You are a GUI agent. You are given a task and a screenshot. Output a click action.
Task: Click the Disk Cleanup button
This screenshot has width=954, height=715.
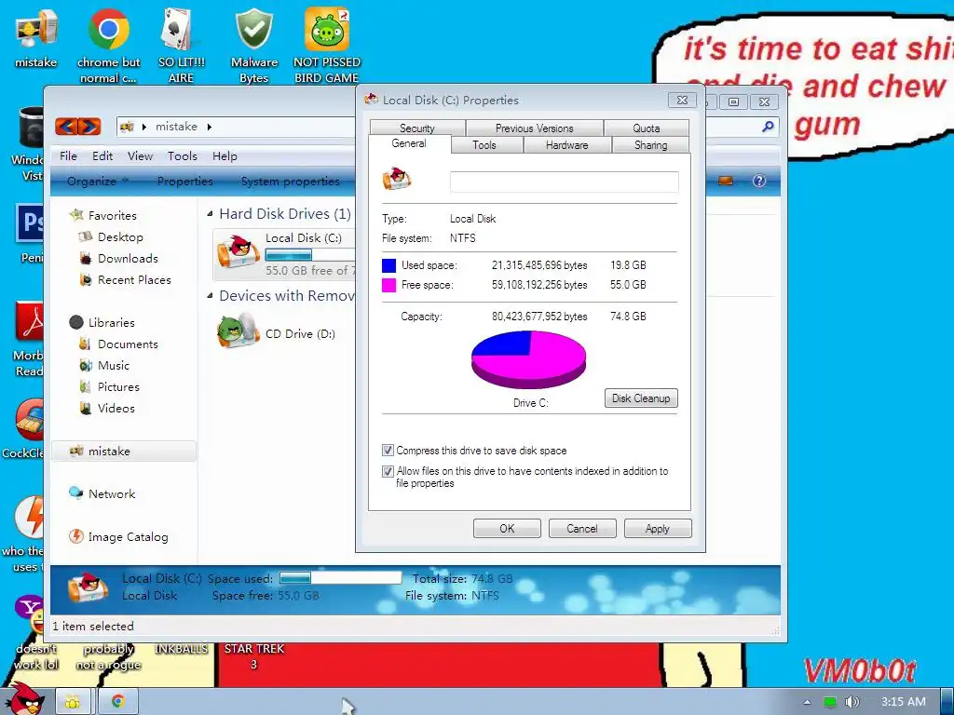pos(641,398)
